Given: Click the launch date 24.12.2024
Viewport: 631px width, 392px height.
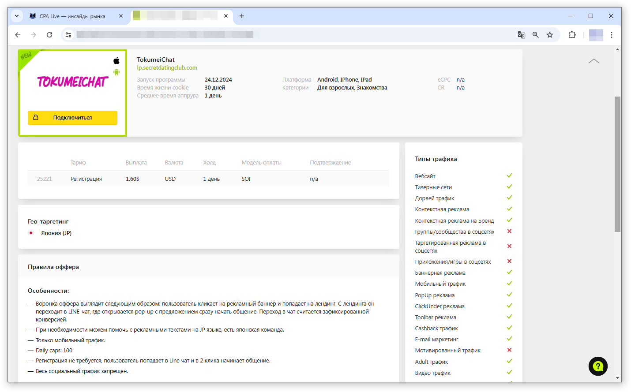Looking at the screenshot, I should coord(218,80).
